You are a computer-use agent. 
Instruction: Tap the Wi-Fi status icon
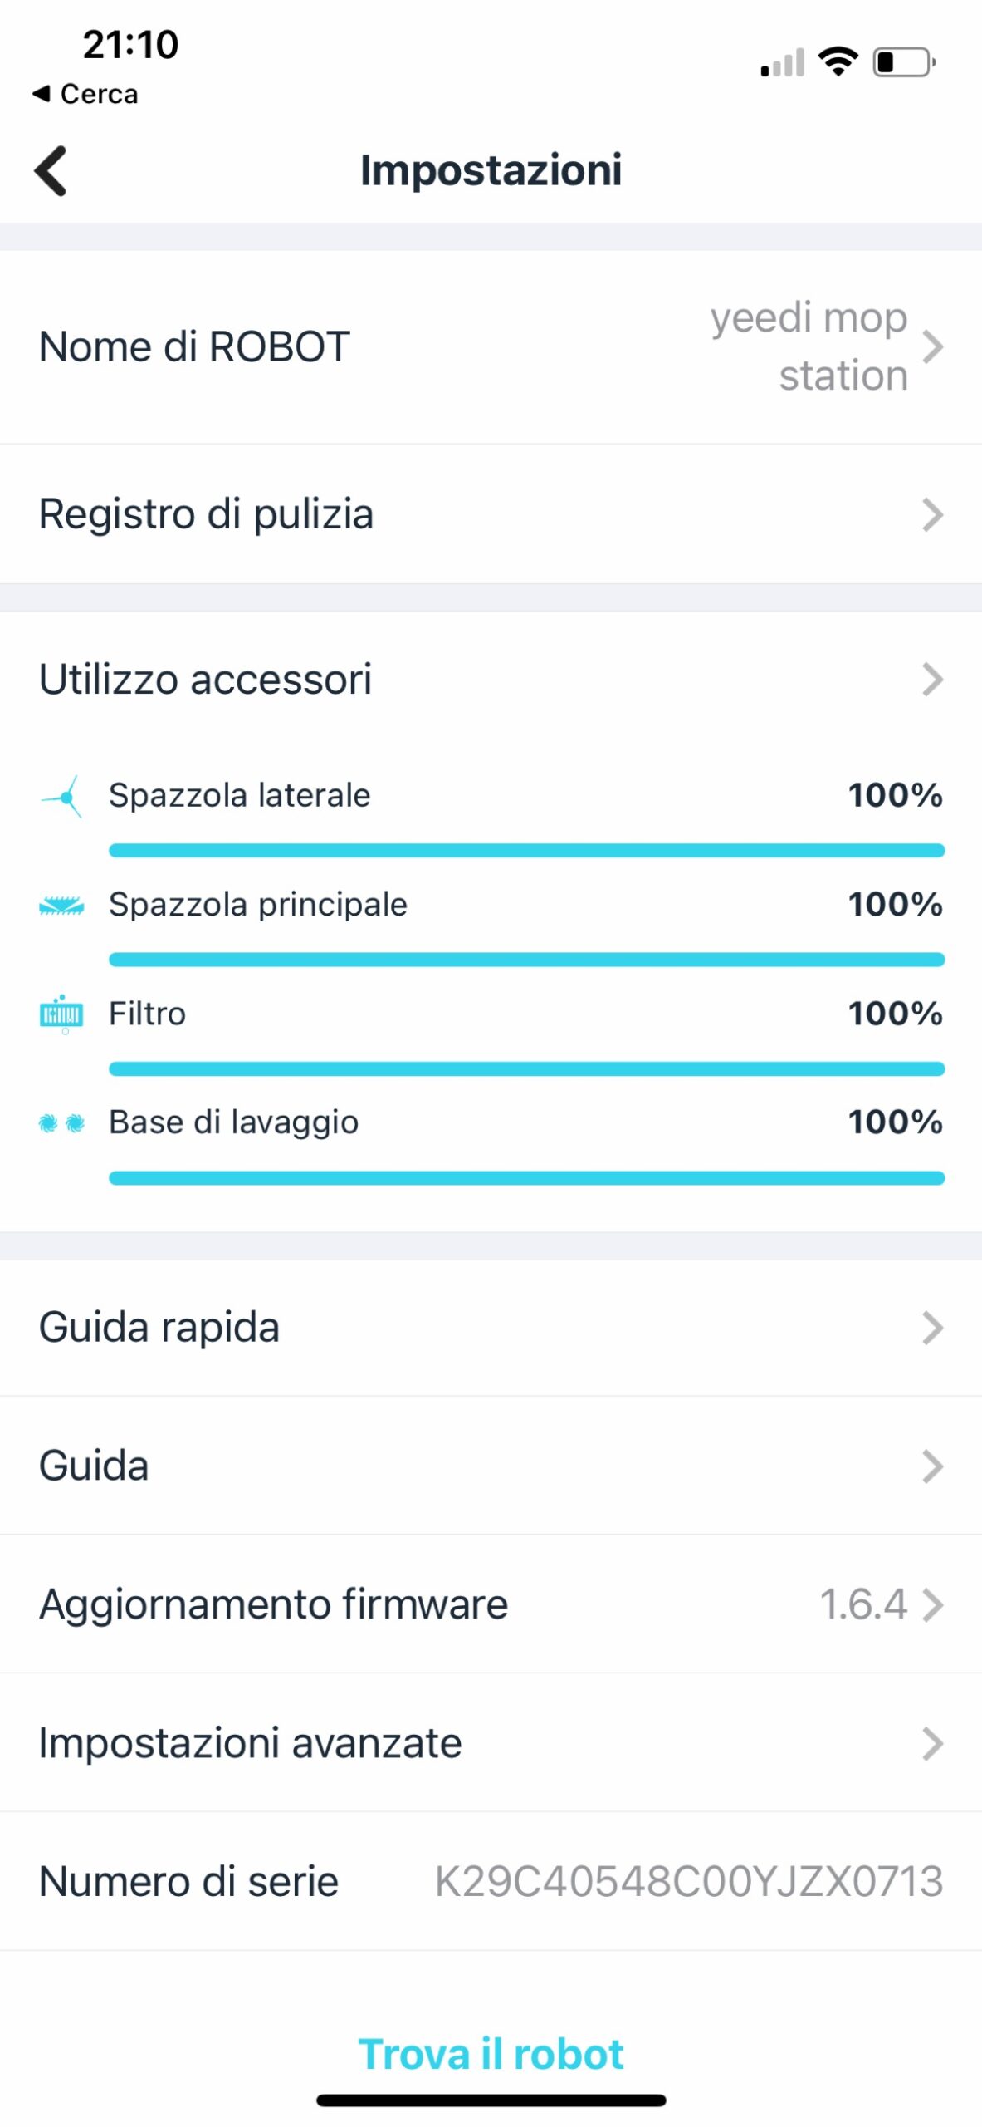(838, 62)
